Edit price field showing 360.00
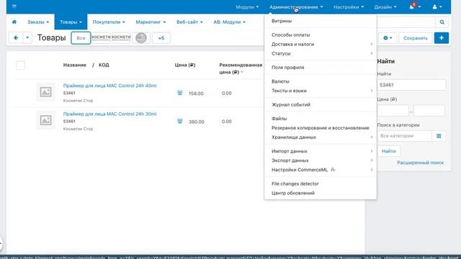The height and width of the screenshot is (259, 461). click(196, 122)
